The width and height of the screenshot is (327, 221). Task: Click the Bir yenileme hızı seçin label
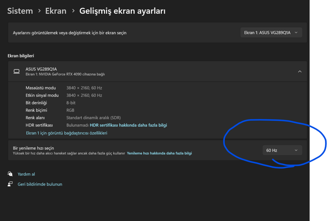[33, 148]
